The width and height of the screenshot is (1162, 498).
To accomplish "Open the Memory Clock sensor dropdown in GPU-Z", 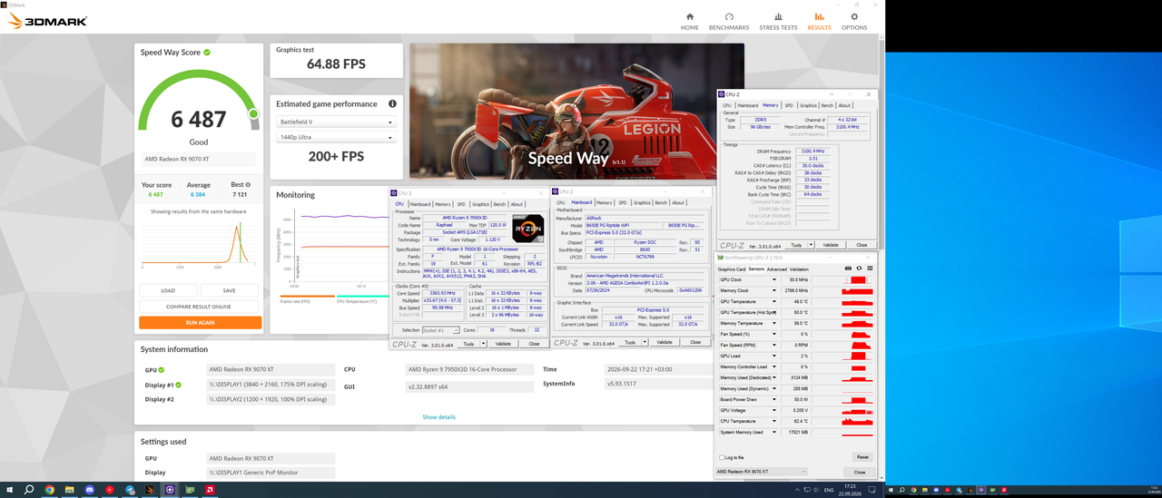I will pyautogui.click(x=774, y=290).
